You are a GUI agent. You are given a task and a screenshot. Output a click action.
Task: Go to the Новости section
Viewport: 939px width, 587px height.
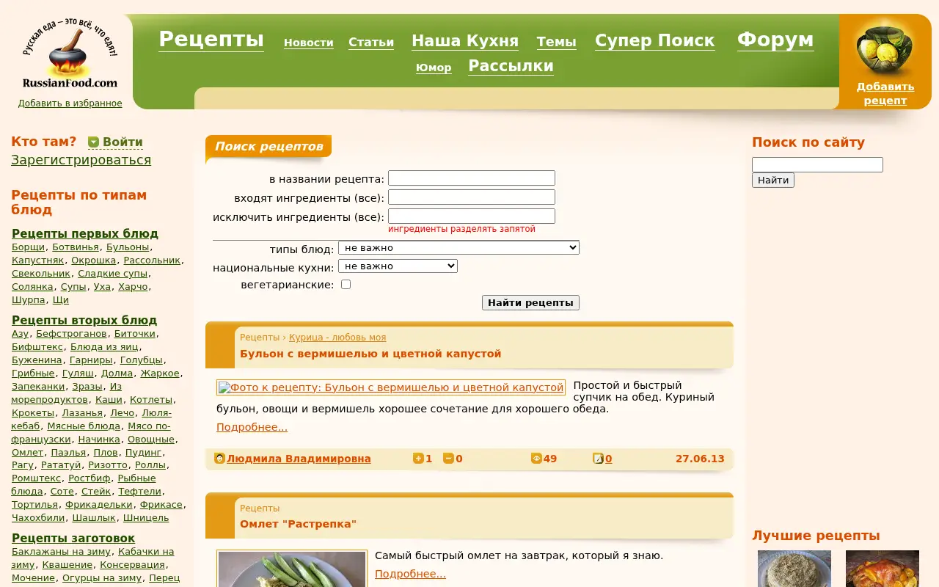309,43
